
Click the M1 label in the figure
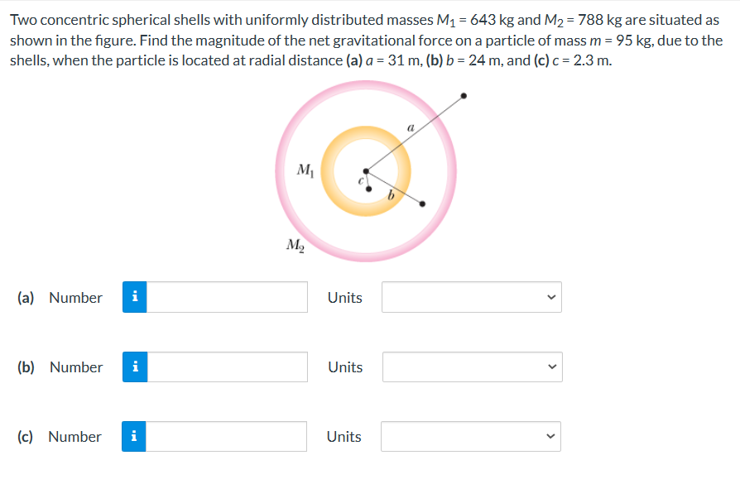[x=305, y=170]
